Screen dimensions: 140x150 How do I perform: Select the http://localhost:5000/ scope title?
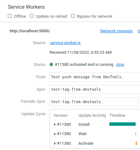coord(30,31)
